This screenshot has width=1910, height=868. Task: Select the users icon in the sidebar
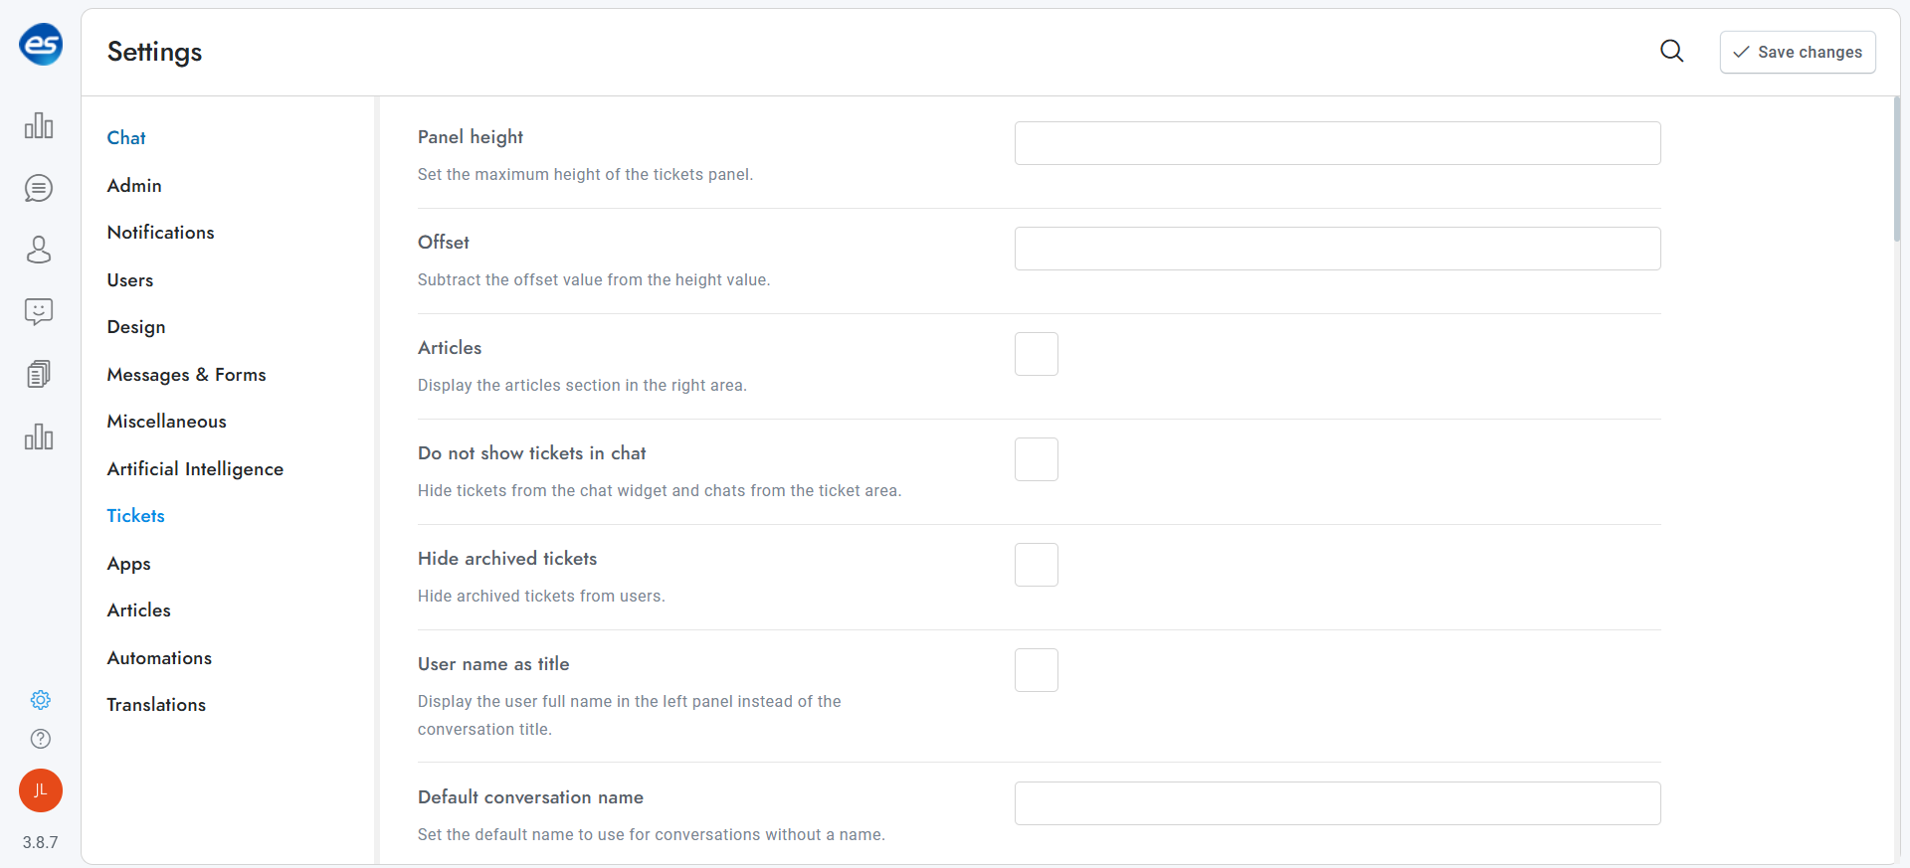pyautogui.click(x=39, y=250)
